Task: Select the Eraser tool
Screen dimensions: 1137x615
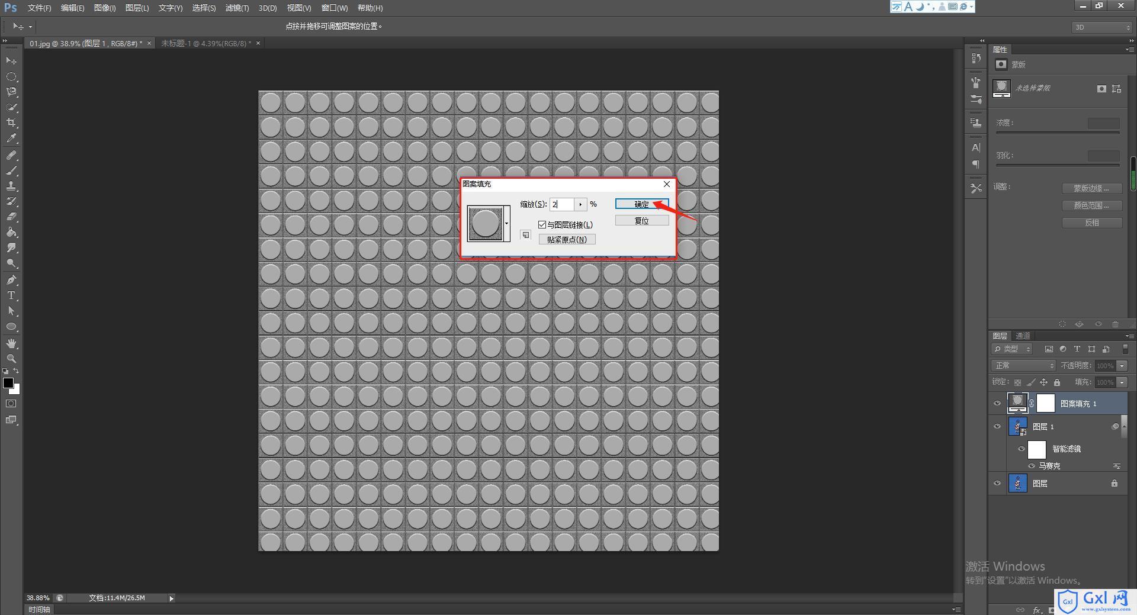Action: (11, 217)
